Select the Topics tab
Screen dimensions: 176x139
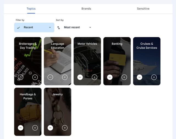(x=31, y=9)
